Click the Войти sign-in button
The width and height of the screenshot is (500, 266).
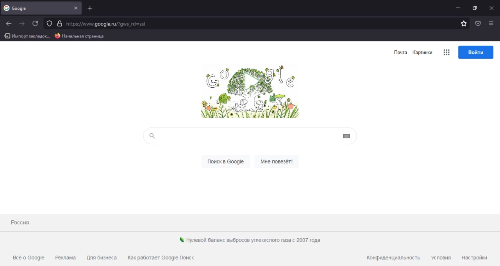pyautogui.click(x=476, y=52)
